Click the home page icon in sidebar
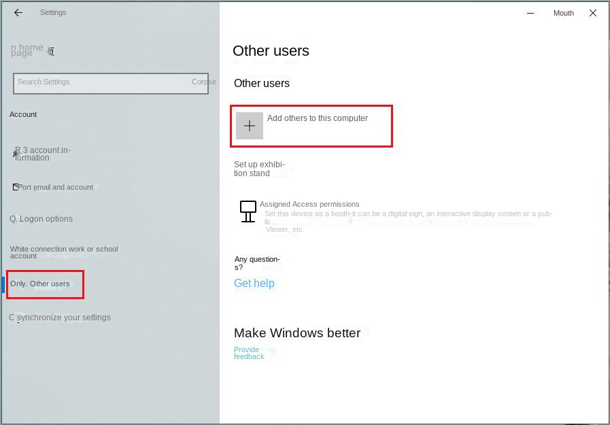Image resolution: width=610 pixels, height=425 pixels. coord(51,52)
